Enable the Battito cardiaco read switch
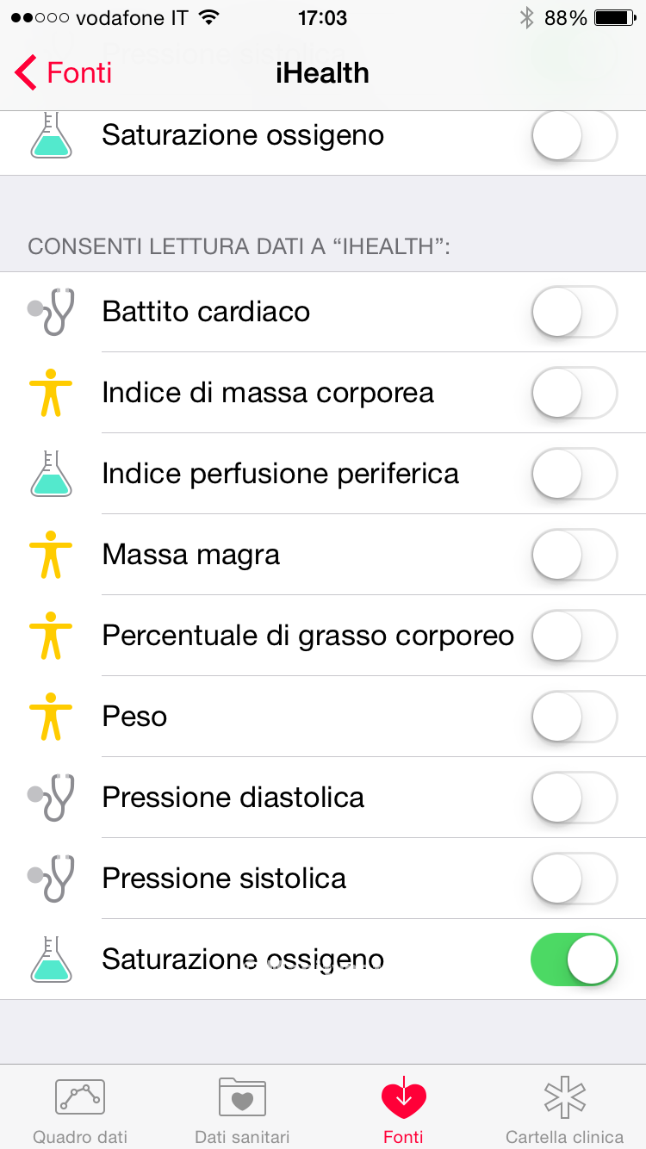This screenshot has height=1149, width=646. [574, 312]
